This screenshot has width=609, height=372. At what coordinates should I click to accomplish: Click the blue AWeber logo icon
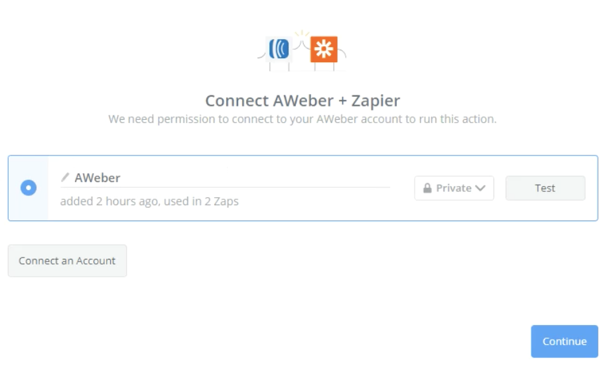279,49
